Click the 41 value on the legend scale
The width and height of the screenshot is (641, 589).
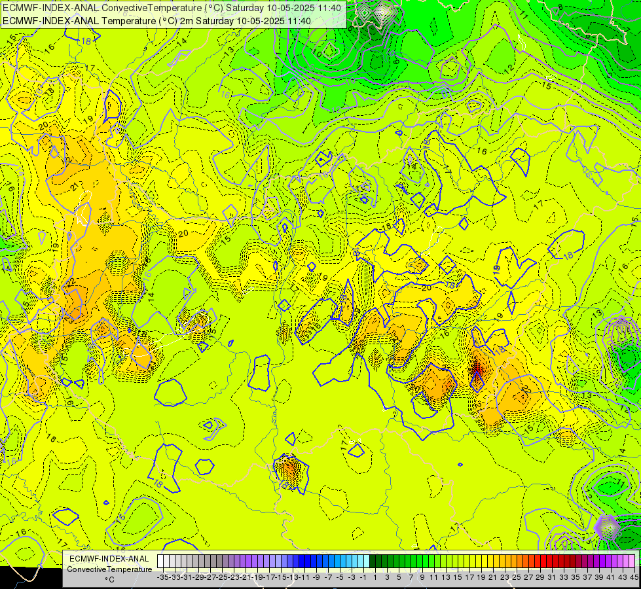pyautogui.click(x=611, y=577)
